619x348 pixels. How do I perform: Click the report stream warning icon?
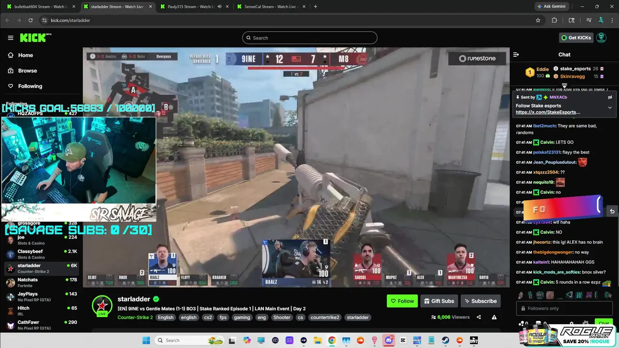pyautogui.click(x=494, y=317)
